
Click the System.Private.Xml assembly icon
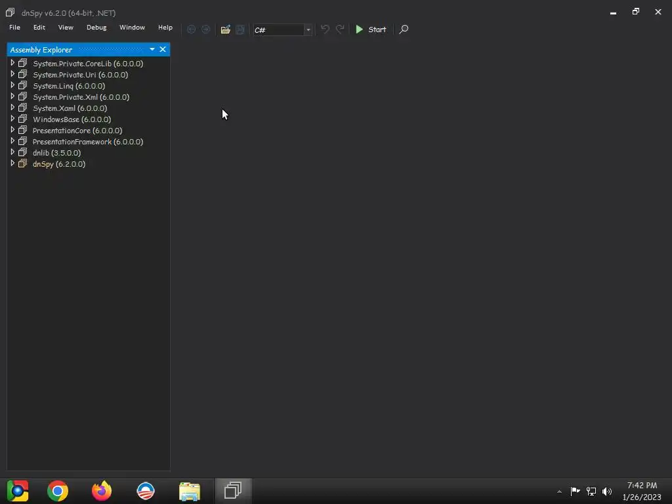click(x=23, y=96)
